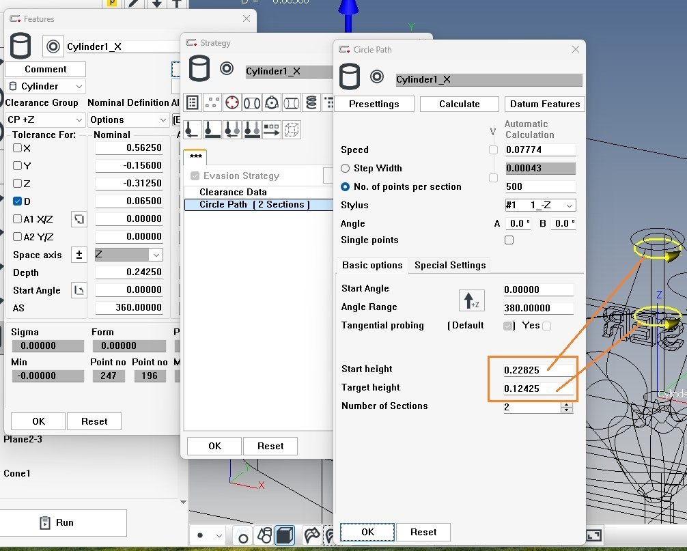Uncheck the D tolerance checkbox
The image size is (687, 551).
[18, 201]
